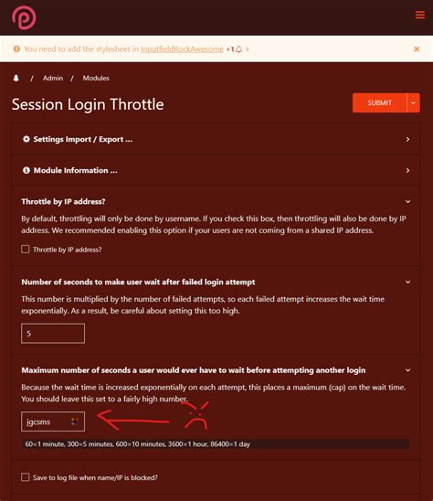
Task: Click the colored dots icon in jgcsms field
Action: (75, 421)
